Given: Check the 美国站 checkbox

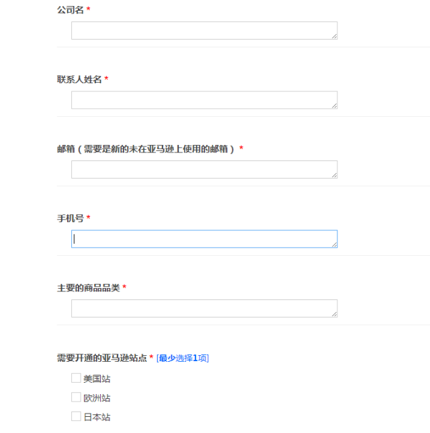Looking at the screenshot, I should pos(76,378).
